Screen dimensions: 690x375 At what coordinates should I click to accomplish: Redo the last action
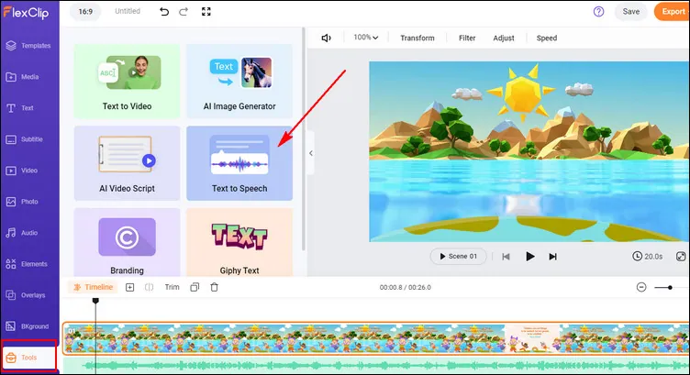point(184,12)
